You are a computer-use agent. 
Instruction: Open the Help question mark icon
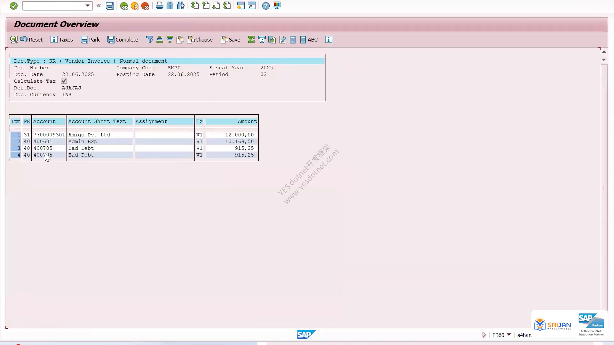tap(266, 6)
